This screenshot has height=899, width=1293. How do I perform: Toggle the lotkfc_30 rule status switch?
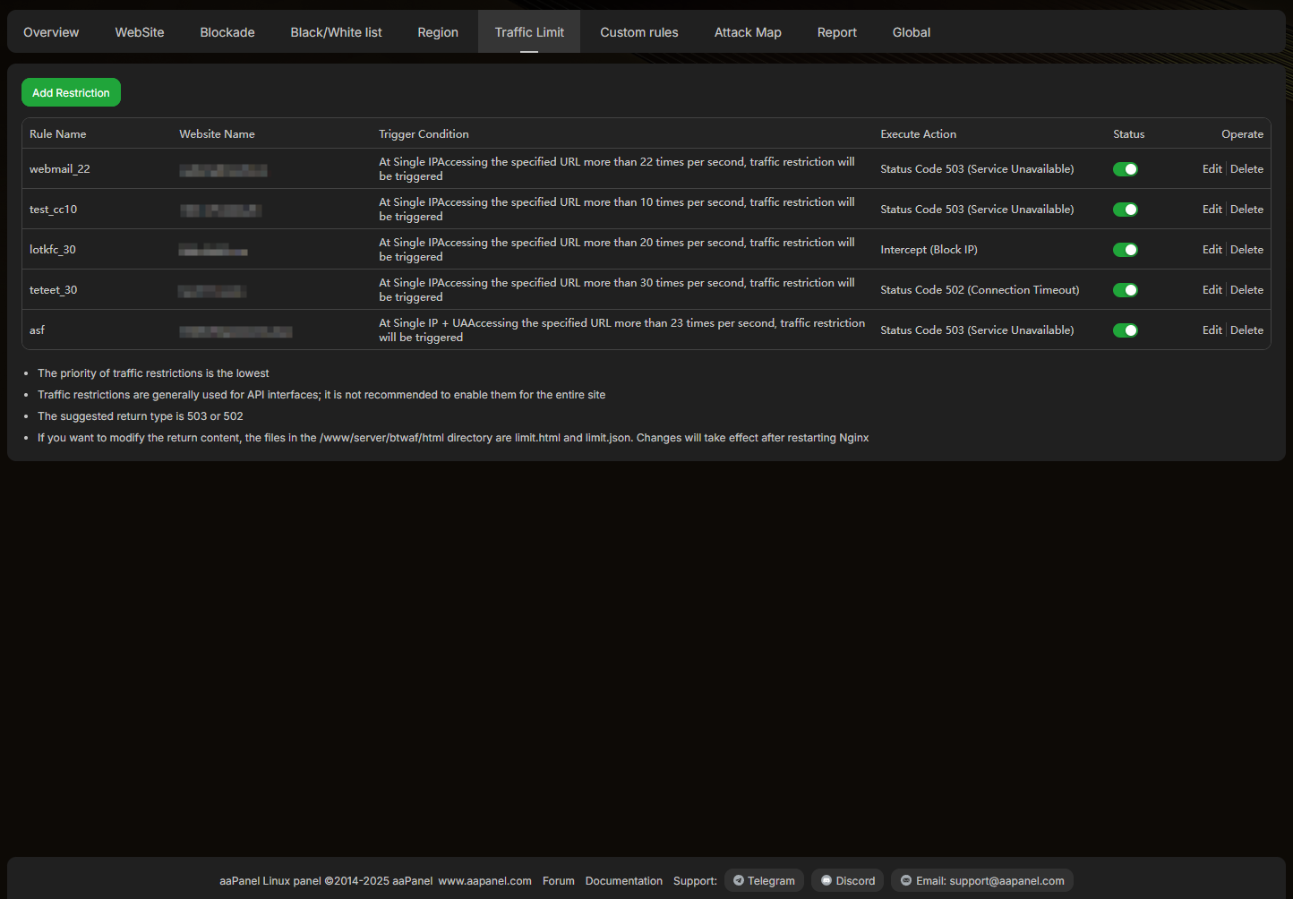pos(1125,250)
